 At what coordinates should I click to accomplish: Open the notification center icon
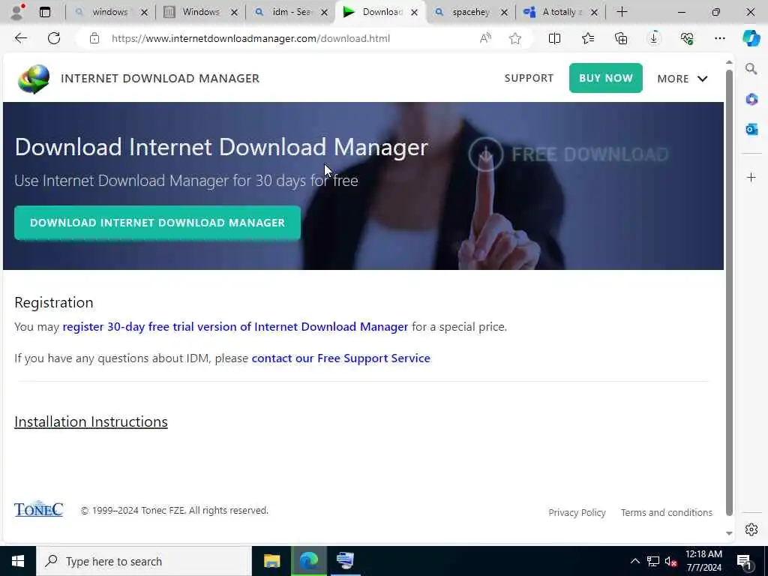coord(744,562)
